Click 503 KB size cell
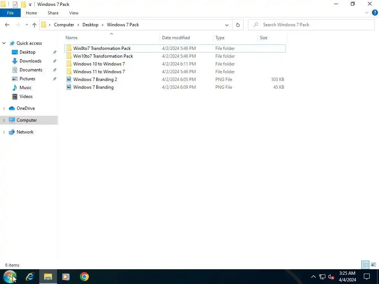Viewport: 379px width, 284px height. pyautogui.click(x=278, y=80)
